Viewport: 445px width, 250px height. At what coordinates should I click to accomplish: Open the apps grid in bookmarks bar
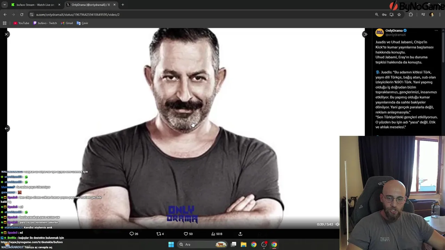tap(5, 23)
